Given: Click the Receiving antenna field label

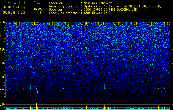Looking at the screenshot, I should (x=63, y=13).
